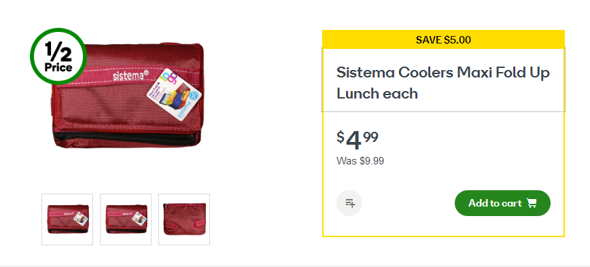This screenshot has height=267, width=590.
Task: Click the large dollar sign beside the price
Action: coord(340,137)
